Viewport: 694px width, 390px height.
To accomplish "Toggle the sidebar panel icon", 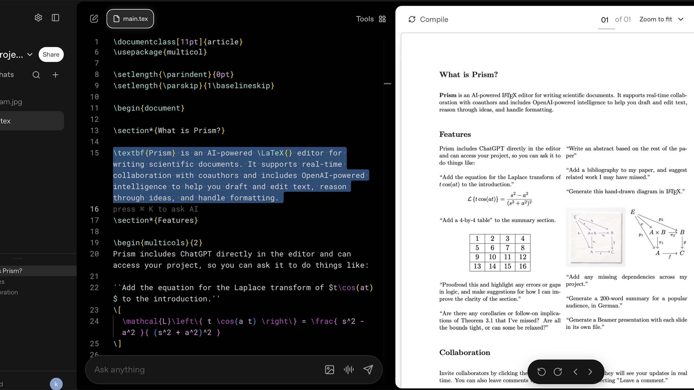I will tap(55, 18).
